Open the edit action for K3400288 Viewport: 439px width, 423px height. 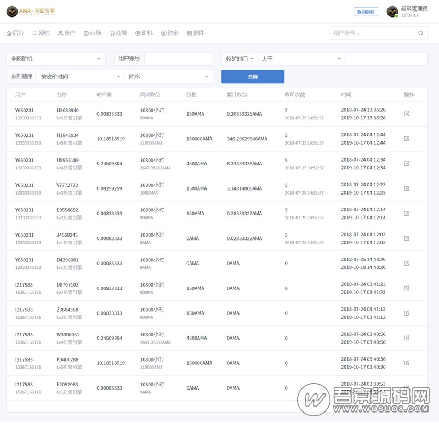[406, 362]
